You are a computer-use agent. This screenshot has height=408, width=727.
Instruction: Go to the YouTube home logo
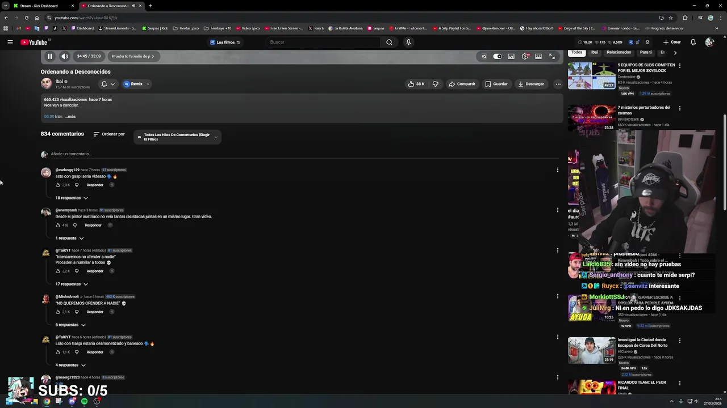tap(34, 42)
